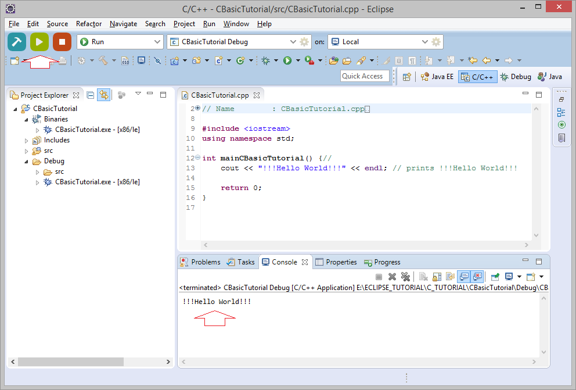Image resolution: width=576 pixels, height=390 pixels.
Task: Click the Open Type folder icon
Action: point(333,60)
